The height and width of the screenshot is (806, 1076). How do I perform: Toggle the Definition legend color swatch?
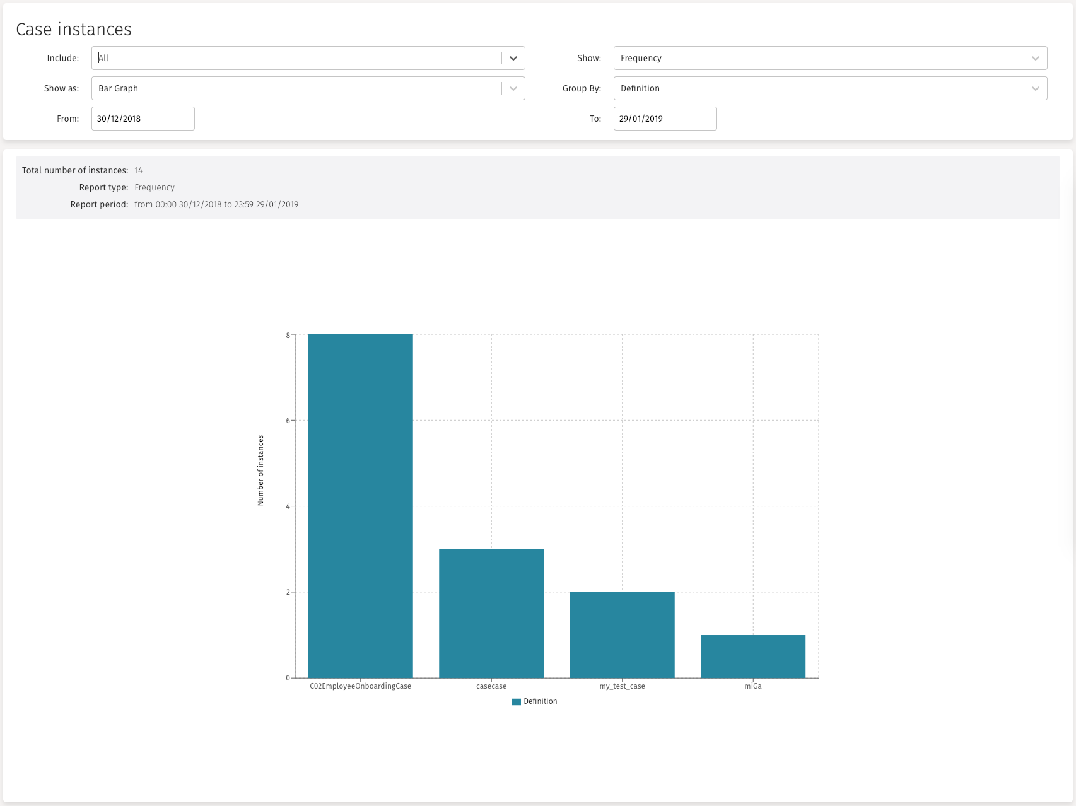517,702
